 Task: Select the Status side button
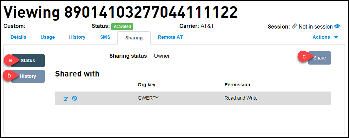[x=28, y=61]
